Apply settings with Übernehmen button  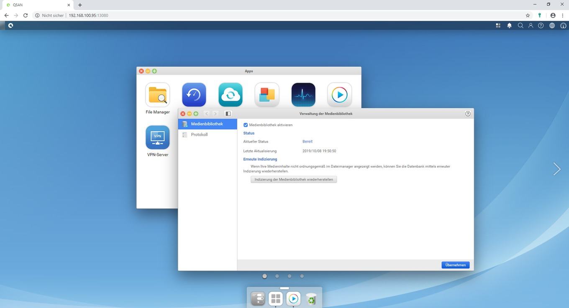point(456,265)
